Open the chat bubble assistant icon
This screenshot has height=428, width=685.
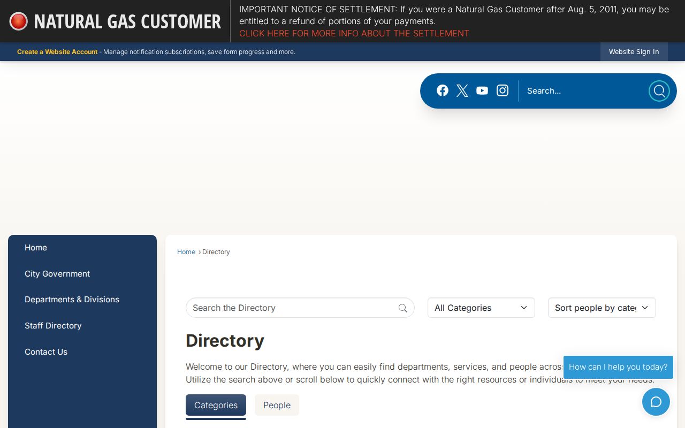[656, 402]
